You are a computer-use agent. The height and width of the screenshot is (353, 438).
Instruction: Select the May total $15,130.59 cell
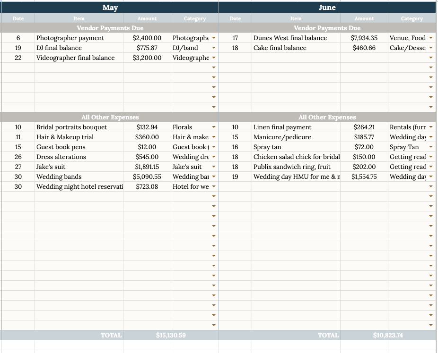tap(171, 335)
